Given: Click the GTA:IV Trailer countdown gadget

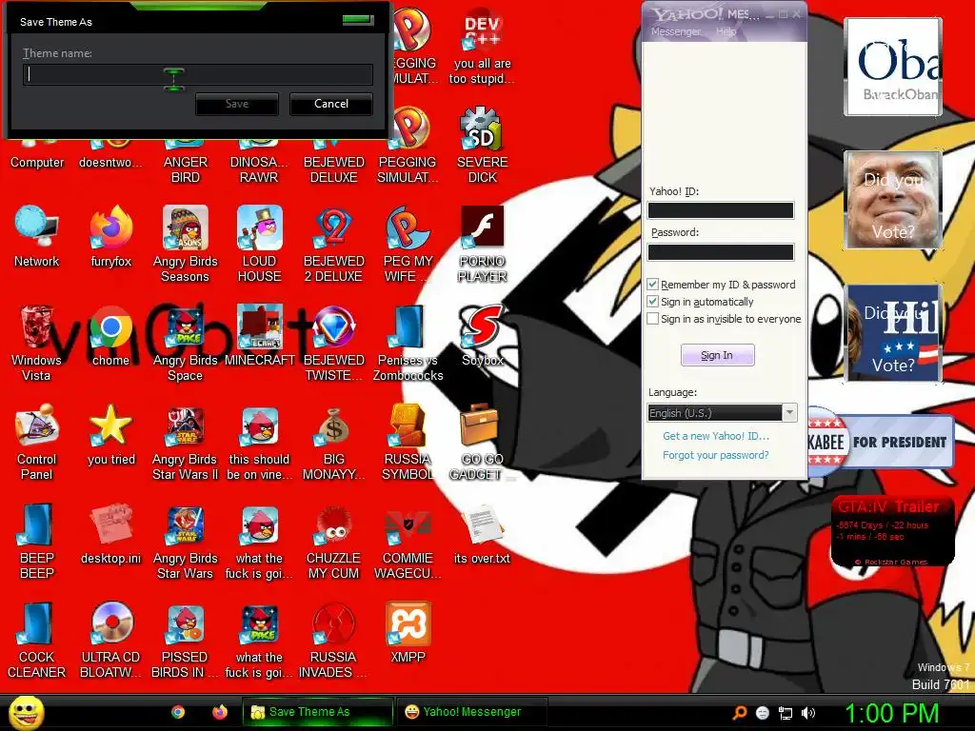Looking at the screenshot, I should pos(892,531).
